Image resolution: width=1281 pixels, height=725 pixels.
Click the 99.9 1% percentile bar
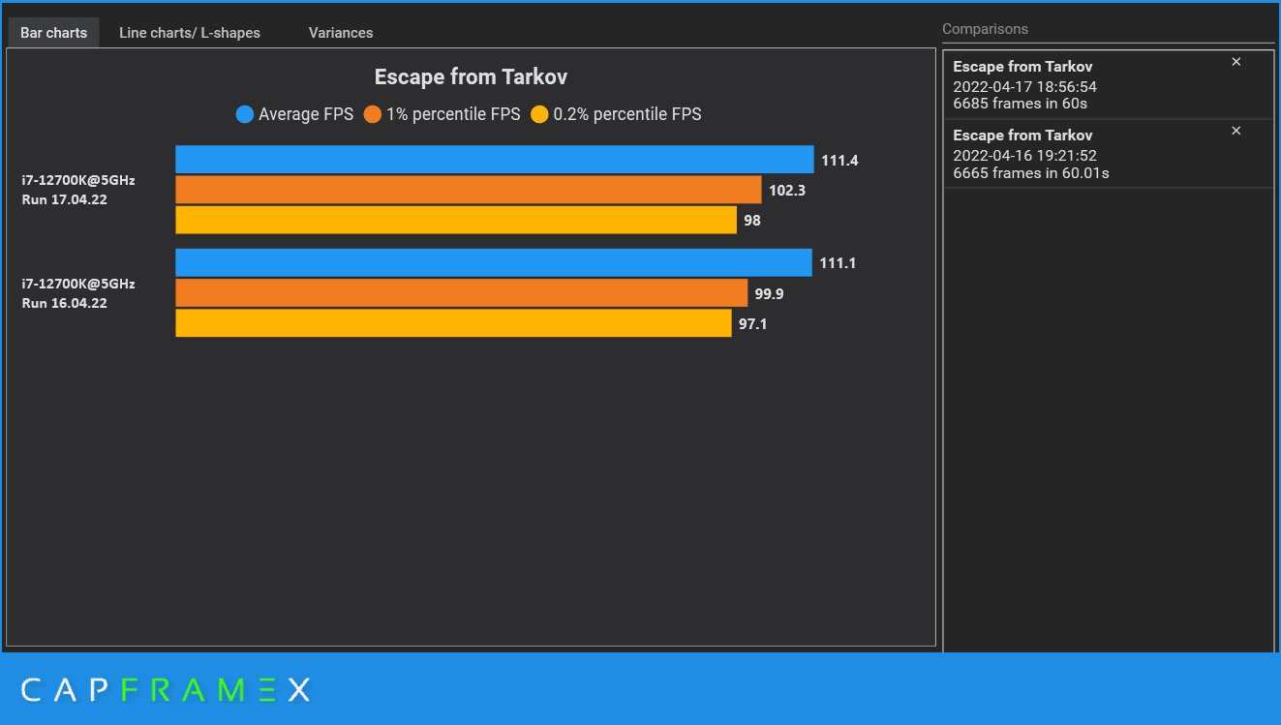(x=462, y=293)
